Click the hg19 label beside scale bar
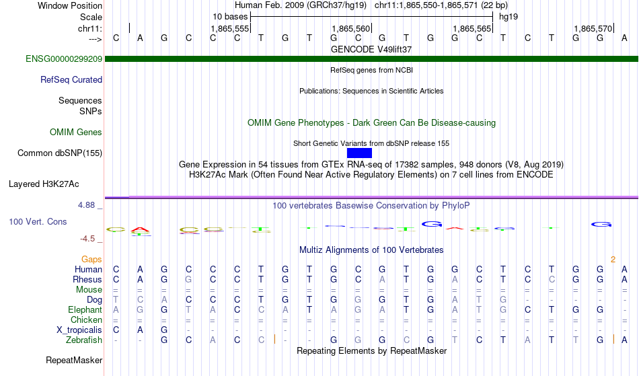 click(509, 17)
